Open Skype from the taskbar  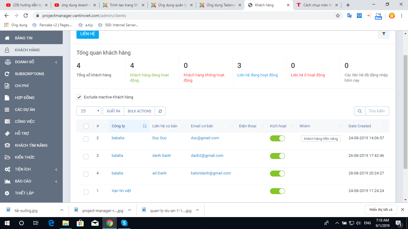[124, 223]
